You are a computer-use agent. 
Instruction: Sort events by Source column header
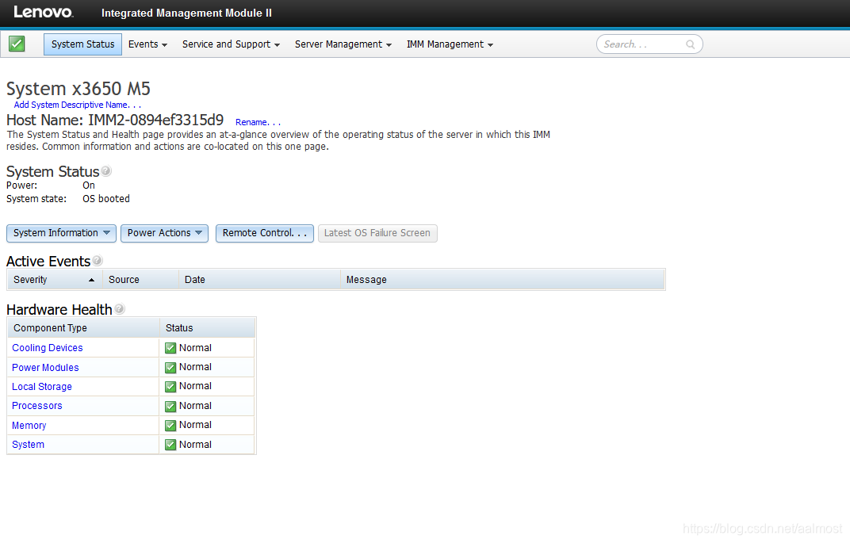pos(140,280)
